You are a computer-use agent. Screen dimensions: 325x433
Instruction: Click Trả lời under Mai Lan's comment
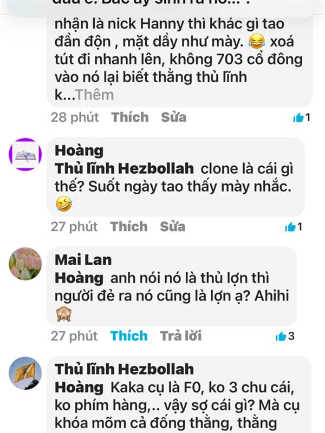click(181, 336)
